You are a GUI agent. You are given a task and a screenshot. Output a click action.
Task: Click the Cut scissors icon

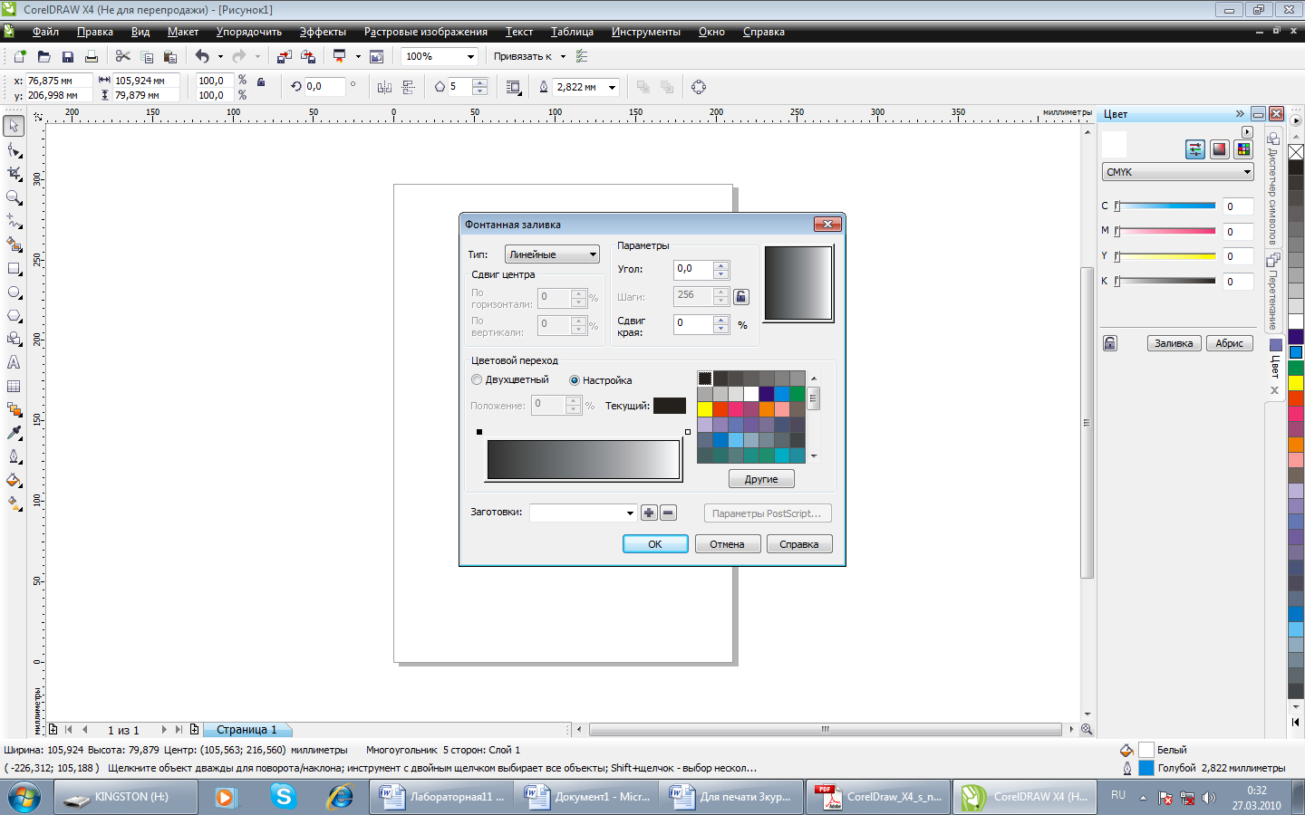click(x=122, y=56)
